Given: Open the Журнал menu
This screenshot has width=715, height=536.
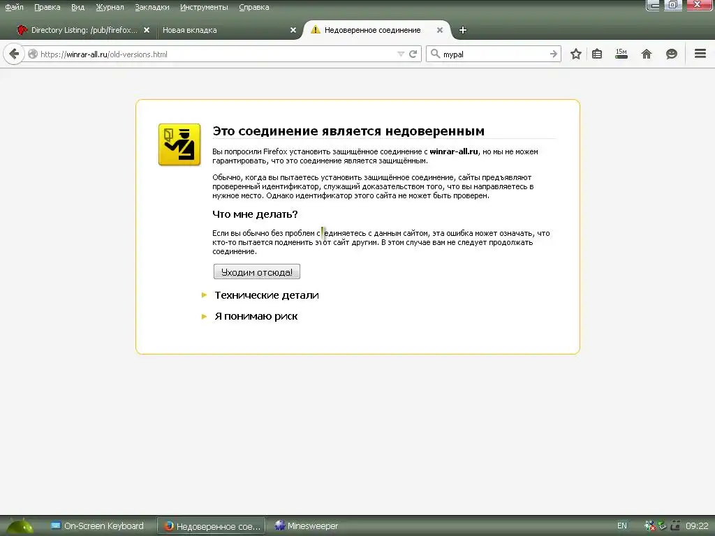Looking at the screenshot, I should pyautogui.click(x=110, y=7).
